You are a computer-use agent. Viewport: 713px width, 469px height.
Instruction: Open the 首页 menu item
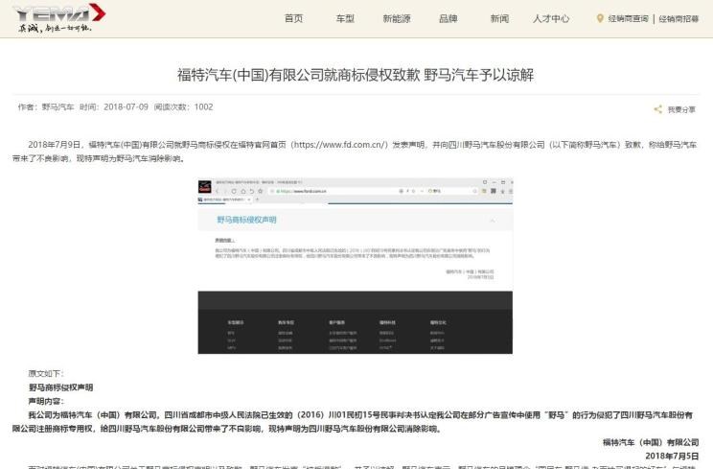[294, 18]
